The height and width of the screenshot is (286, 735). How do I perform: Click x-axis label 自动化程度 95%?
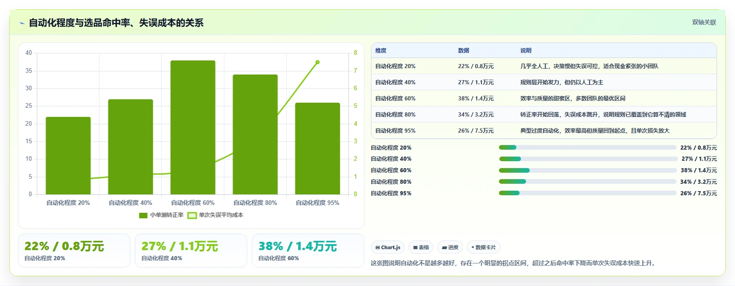pyautogui.click(x=318, y=203)
